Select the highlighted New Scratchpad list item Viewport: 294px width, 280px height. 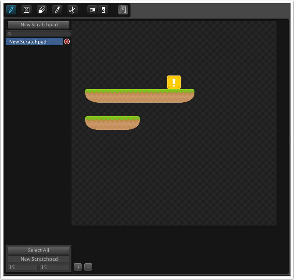[34, 42]
